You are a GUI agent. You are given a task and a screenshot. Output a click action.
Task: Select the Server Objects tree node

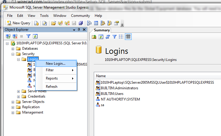click(x=33, y=102)
